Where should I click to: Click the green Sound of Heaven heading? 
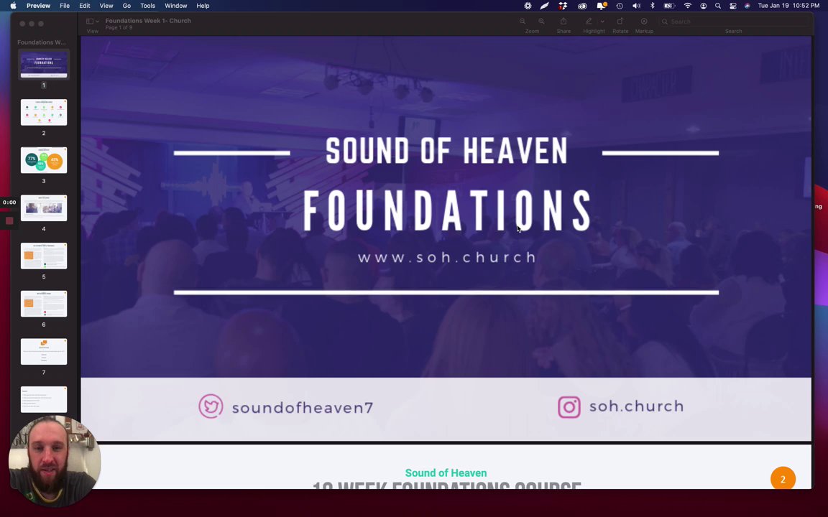coord(446,473)
